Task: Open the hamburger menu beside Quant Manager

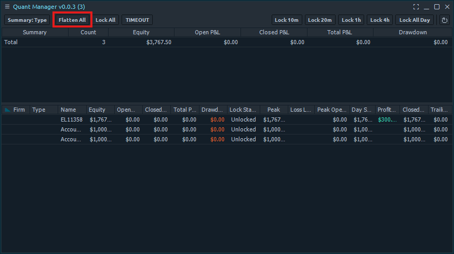Action: [7, 6]
